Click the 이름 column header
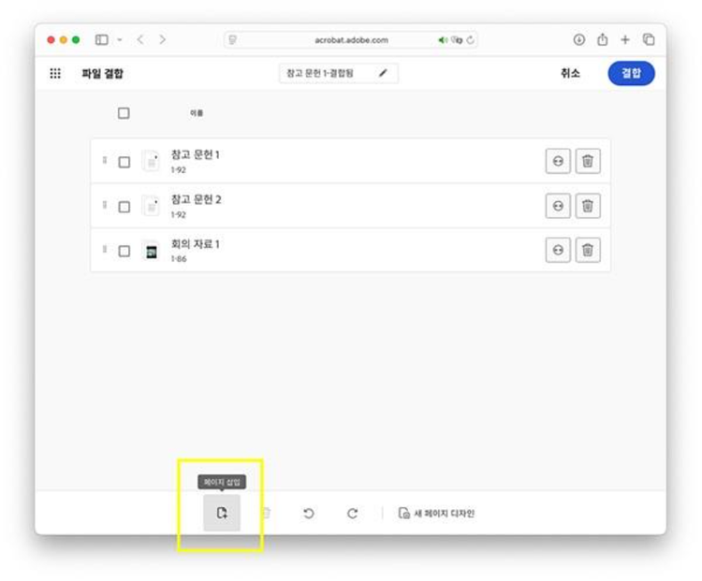This screenshot has width=702, height=581. pyautogui.click(x=197, y=113)
